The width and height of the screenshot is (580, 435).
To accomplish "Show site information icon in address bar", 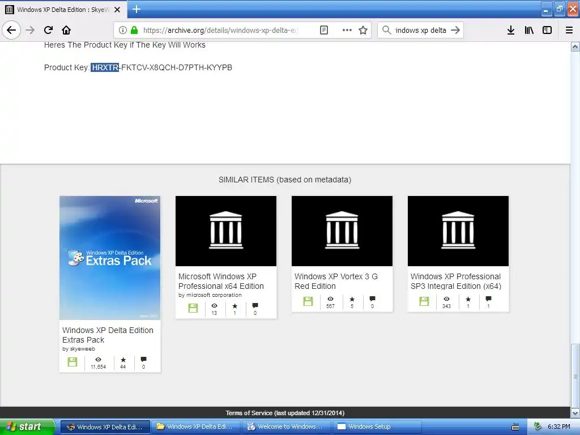I will [123, 30].
